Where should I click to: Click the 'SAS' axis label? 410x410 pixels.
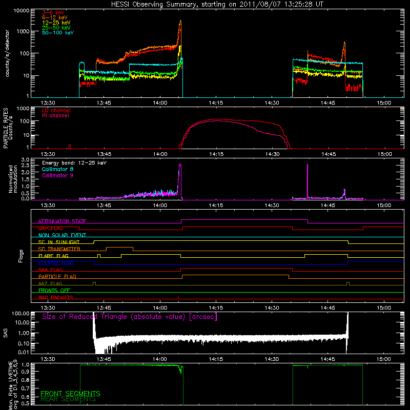pyautogui.click(x=6, y=333)
